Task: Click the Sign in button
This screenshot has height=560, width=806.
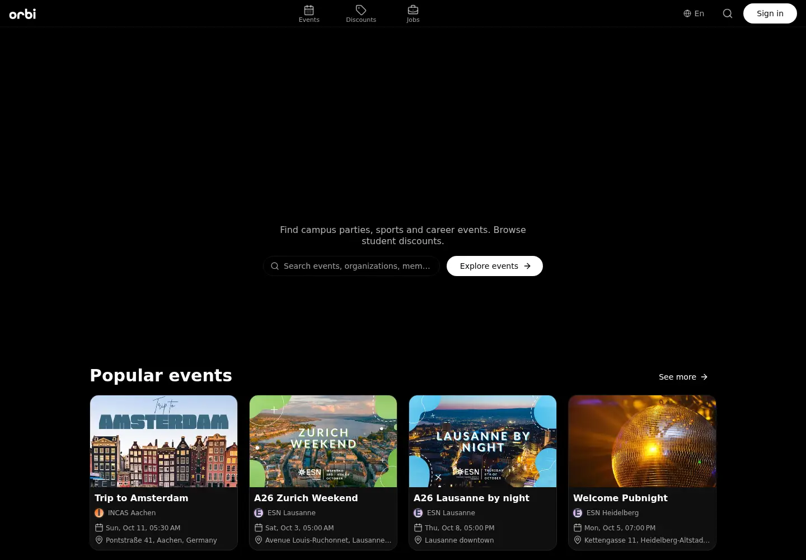Action: (x=770, y=13)
